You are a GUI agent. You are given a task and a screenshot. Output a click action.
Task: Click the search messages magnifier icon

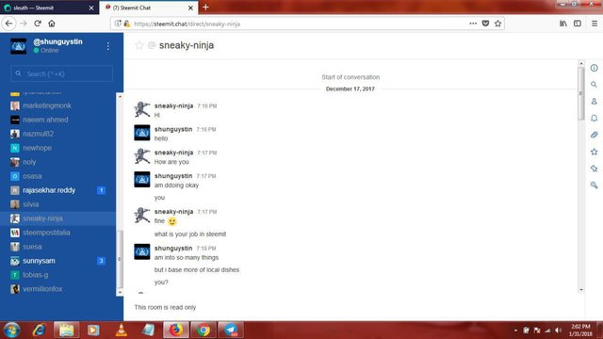[595, 85]
